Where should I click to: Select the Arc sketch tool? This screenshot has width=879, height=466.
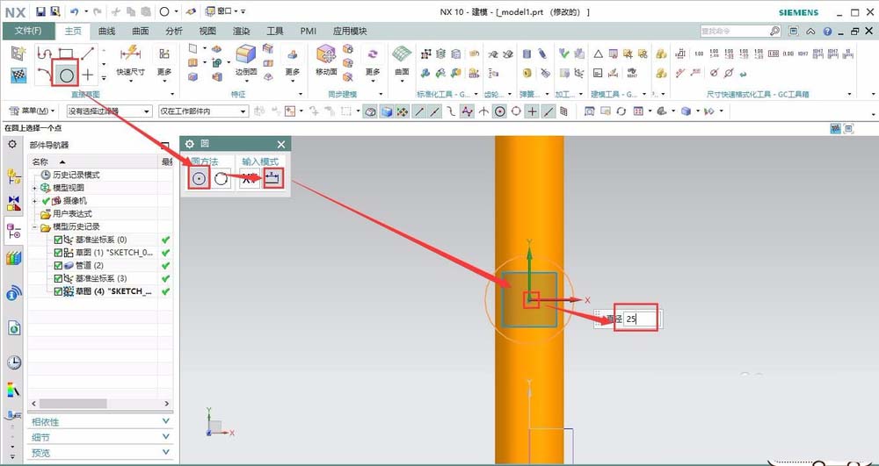(x=46, y=74)
